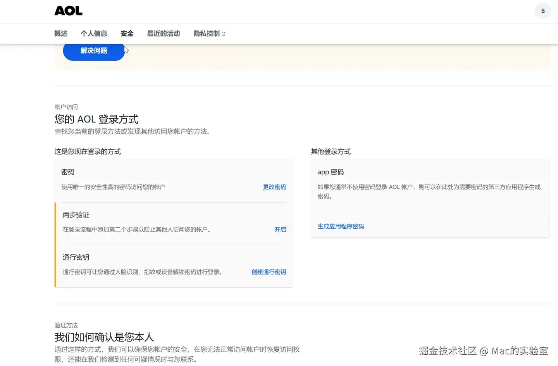The width and height of the screenshot is (558, 366).
Task: Select the 您的 AOL 登录方式 heading
Action: [x=96, y=119]
